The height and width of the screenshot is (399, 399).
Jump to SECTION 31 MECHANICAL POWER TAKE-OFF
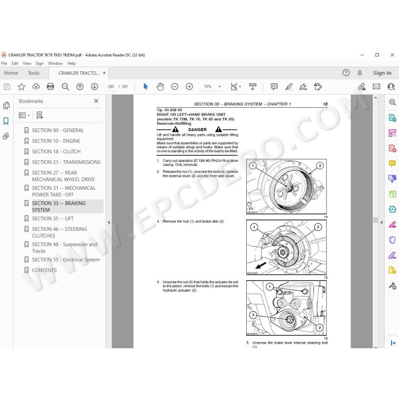(x=64, y=192)
